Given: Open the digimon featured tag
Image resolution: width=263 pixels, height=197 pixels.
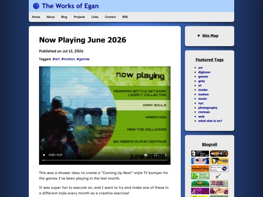Looking at the screenshot, I should [204, 72].
